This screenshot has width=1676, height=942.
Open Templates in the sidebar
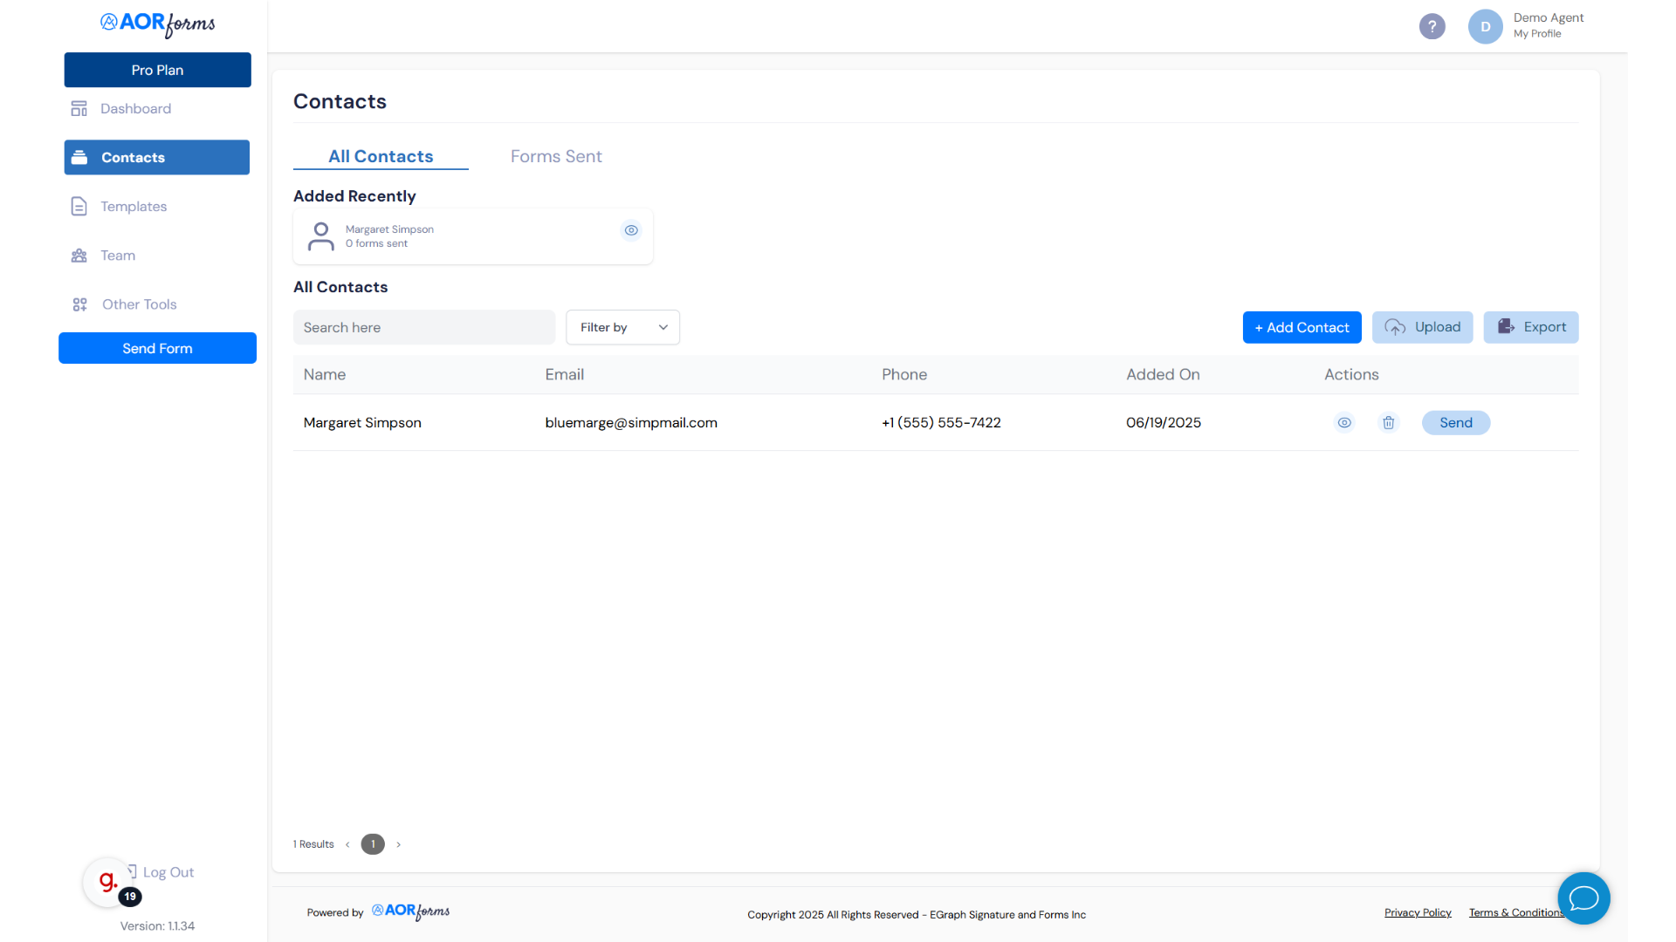tap(133, 207)
